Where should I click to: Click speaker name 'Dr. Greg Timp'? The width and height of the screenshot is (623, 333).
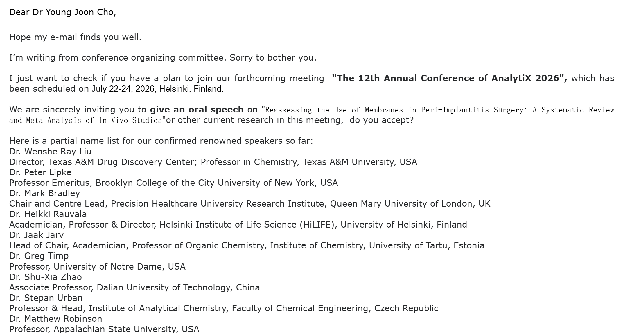coord(39,256)
